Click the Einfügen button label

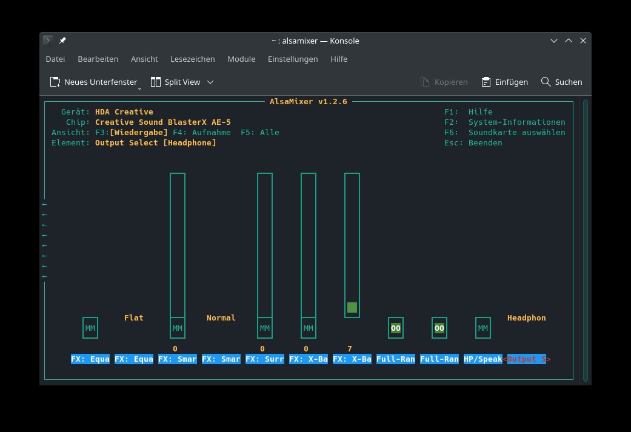click(x=511, y=82)
